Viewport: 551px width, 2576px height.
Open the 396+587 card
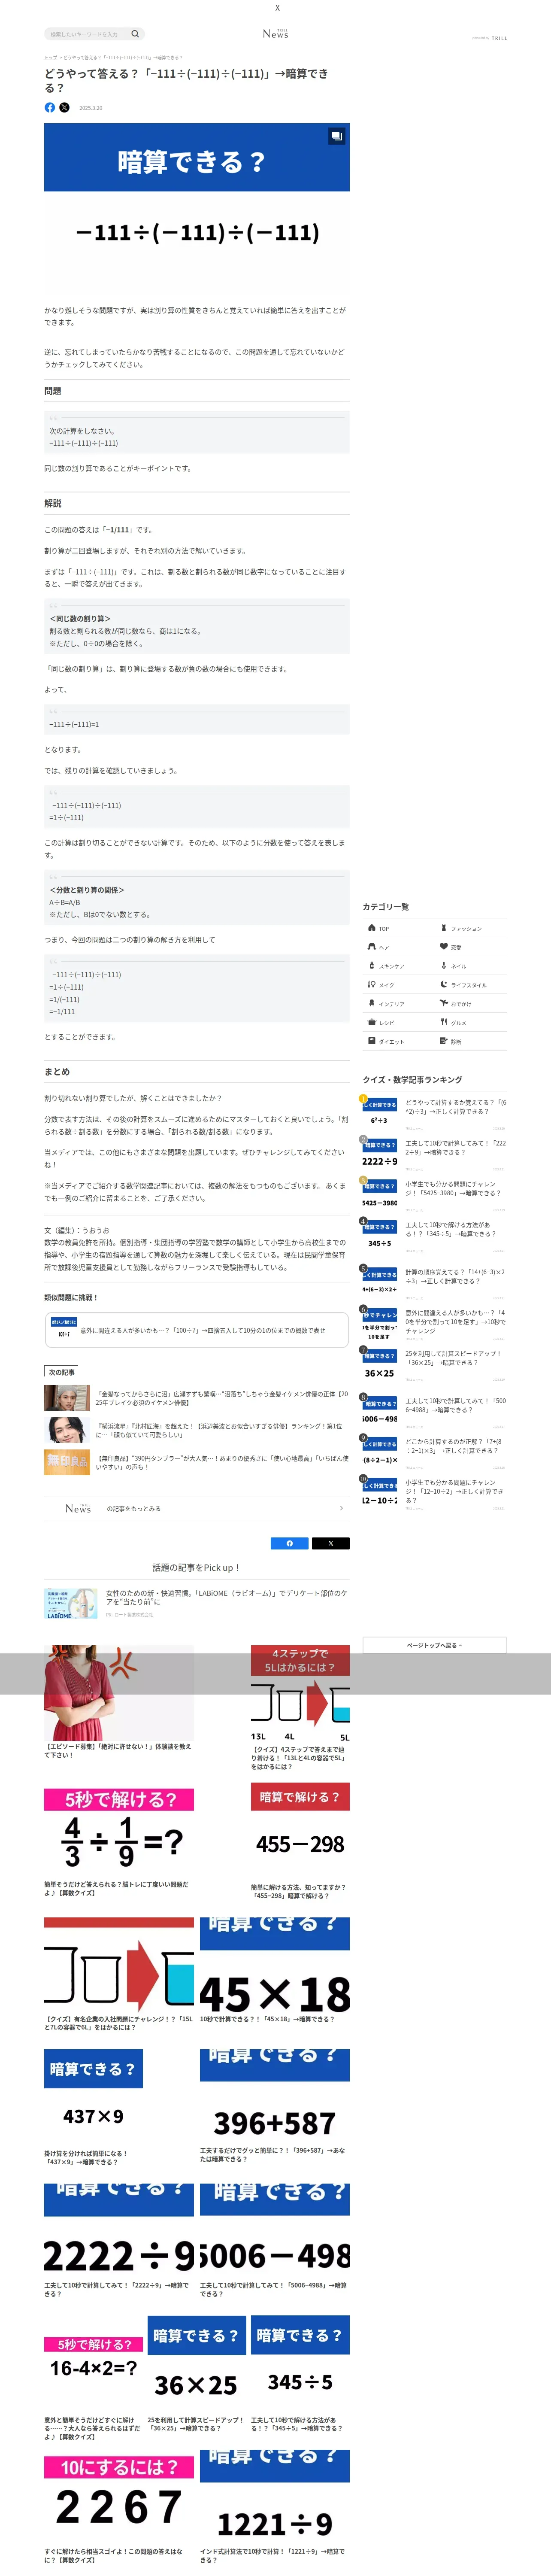point(275,2106)
